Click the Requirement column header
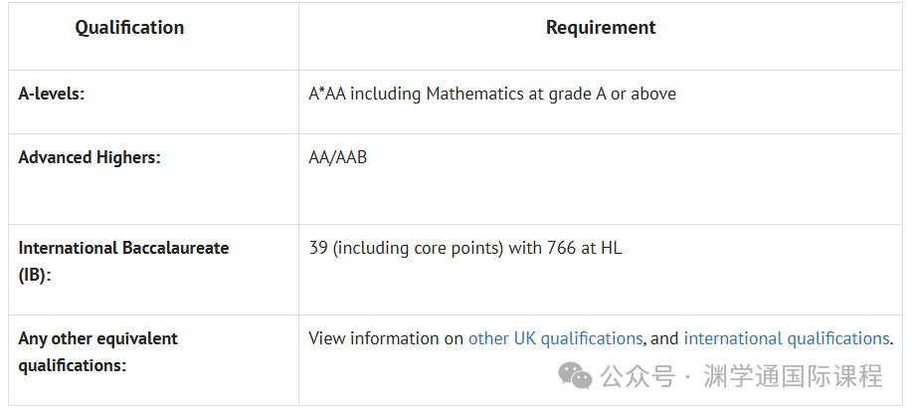912x413 pixels. 601,27
